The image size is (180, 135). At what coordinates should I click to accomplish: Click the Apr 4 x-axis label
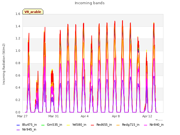click(x=85, y=116)
